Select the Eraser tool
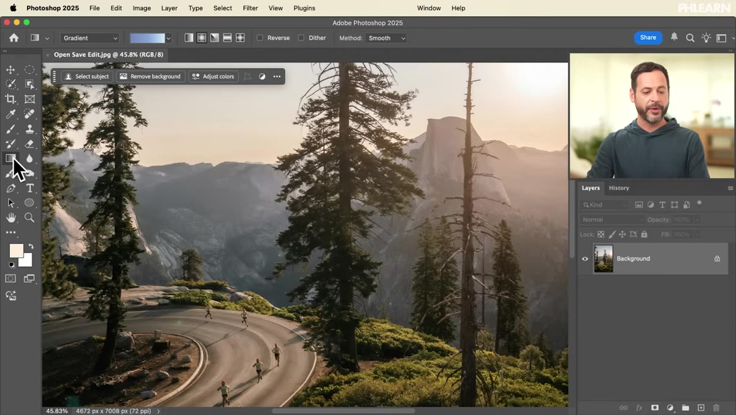The width and height of the screenshot is (736, 415). (x=29, y=144)
